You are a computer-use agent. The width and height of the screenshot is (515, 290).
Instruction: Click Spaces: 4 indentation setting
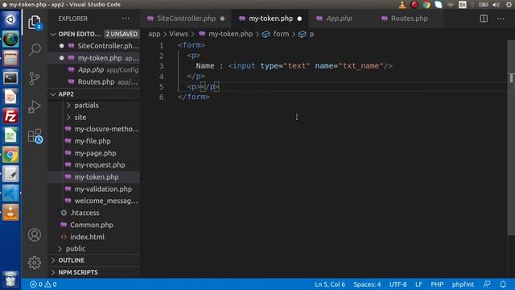click(367, 284)
